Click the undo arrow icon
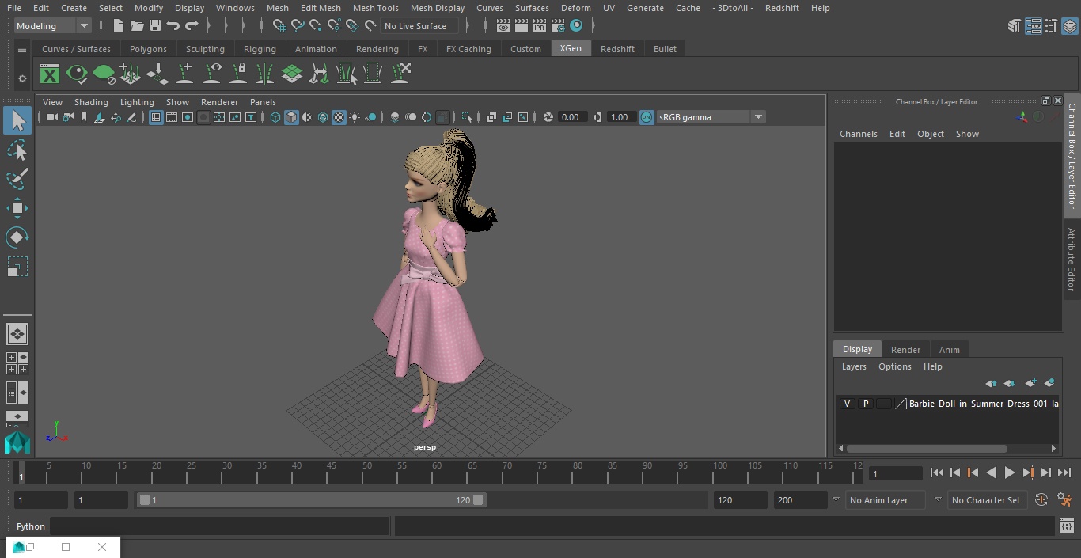The width and height of the screenshot is (1081, 558). click(x=173, y=26)
